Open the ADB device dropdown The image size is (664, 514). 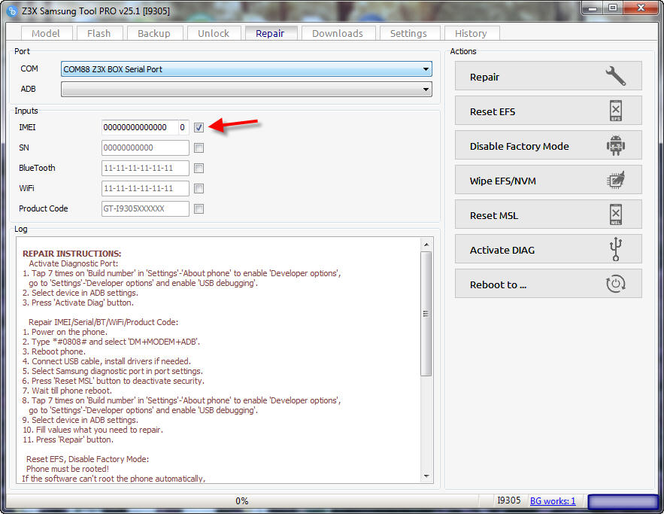247,90
